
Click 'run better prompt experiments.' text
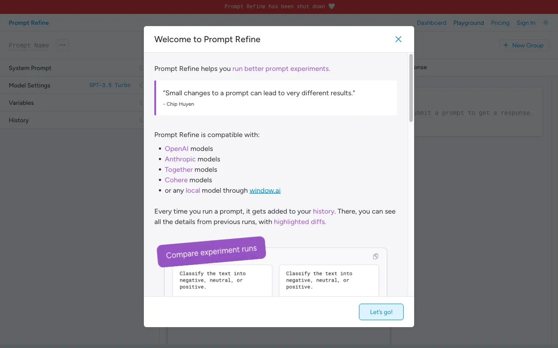281,69
